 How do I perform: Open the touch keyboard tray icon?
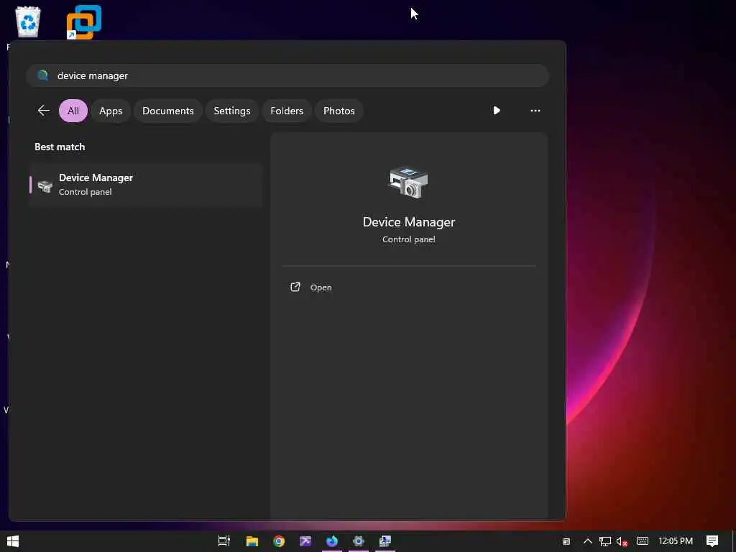tap(643, 541)
